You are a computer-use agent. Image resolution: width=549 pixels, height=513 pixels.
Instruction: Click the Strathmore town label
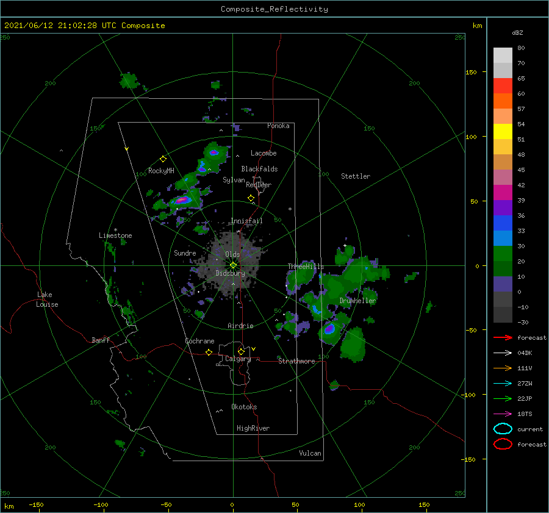(x=296, y=361)
